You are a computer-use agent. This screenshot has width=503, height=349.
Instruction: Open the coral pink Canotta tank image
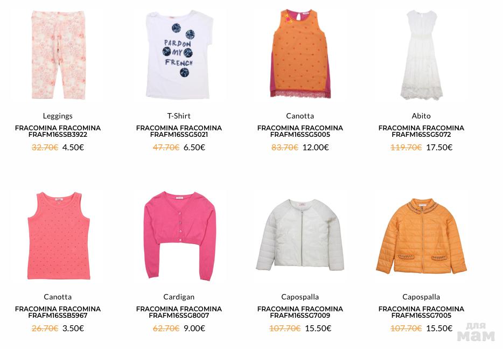pyautogui.click(x=58, y=235)
